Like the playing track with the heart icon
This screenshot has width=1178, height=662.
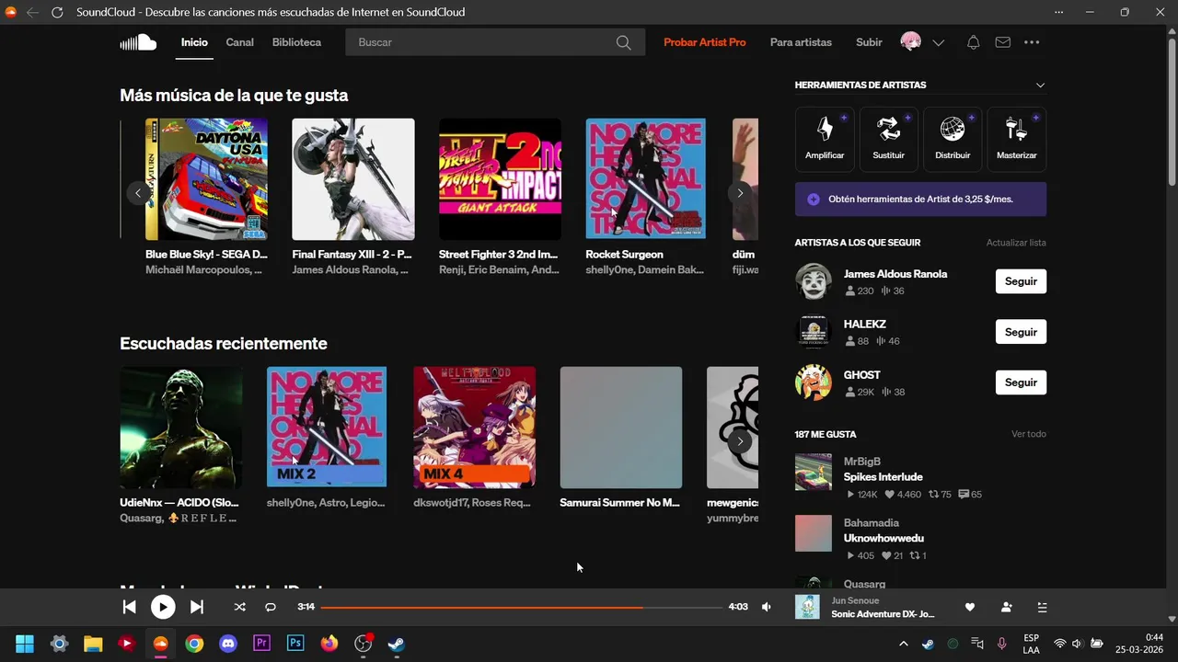(969, 607)
